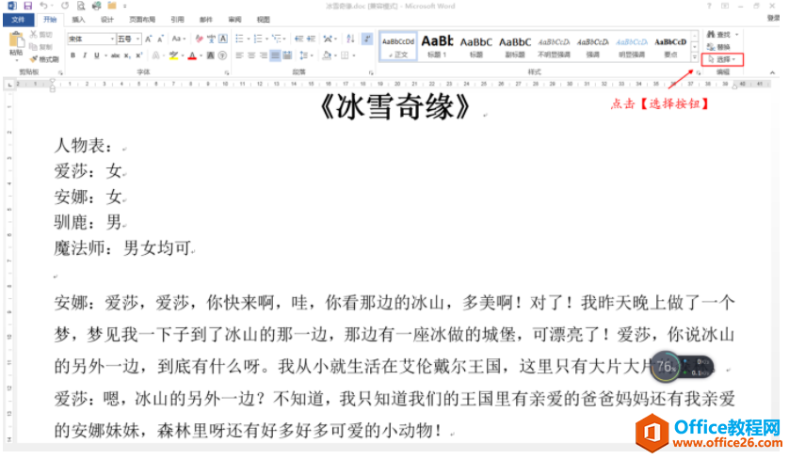
Task: Click the open folder icon in quick access toolbar
Action: [x=112, y=6]
